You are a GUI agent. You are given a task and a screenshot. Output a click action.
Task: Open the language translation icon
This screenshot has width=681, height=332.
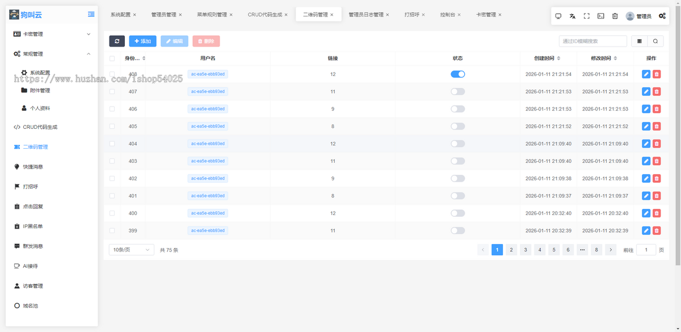click(573, 16)
